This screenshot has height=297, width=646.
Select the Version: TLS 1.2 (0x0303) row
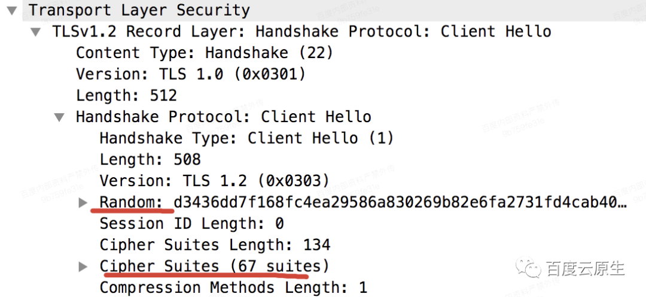[x=214, y=181]
